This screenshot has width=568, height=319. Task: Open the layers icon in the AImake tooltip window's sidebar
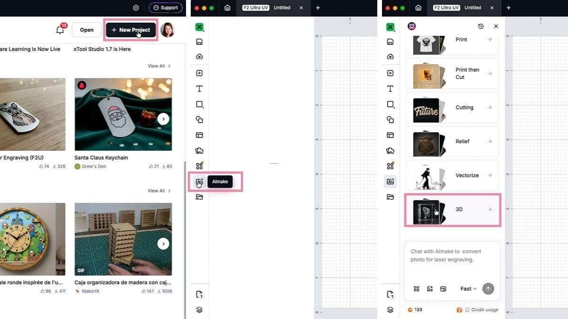[x=199, y=310]
